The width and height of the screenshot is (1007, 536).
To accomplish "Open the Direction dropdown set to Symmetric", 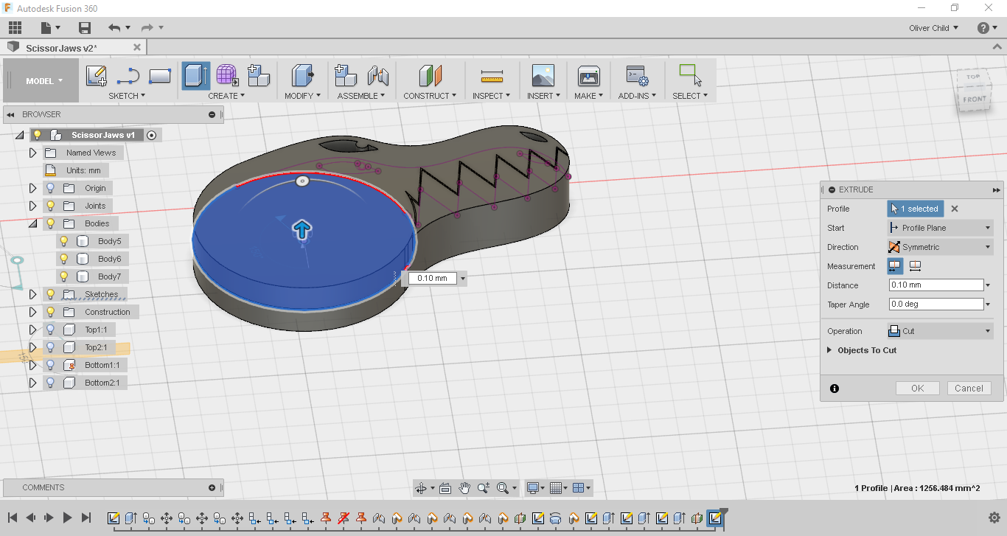I will [x=940, y=247].
